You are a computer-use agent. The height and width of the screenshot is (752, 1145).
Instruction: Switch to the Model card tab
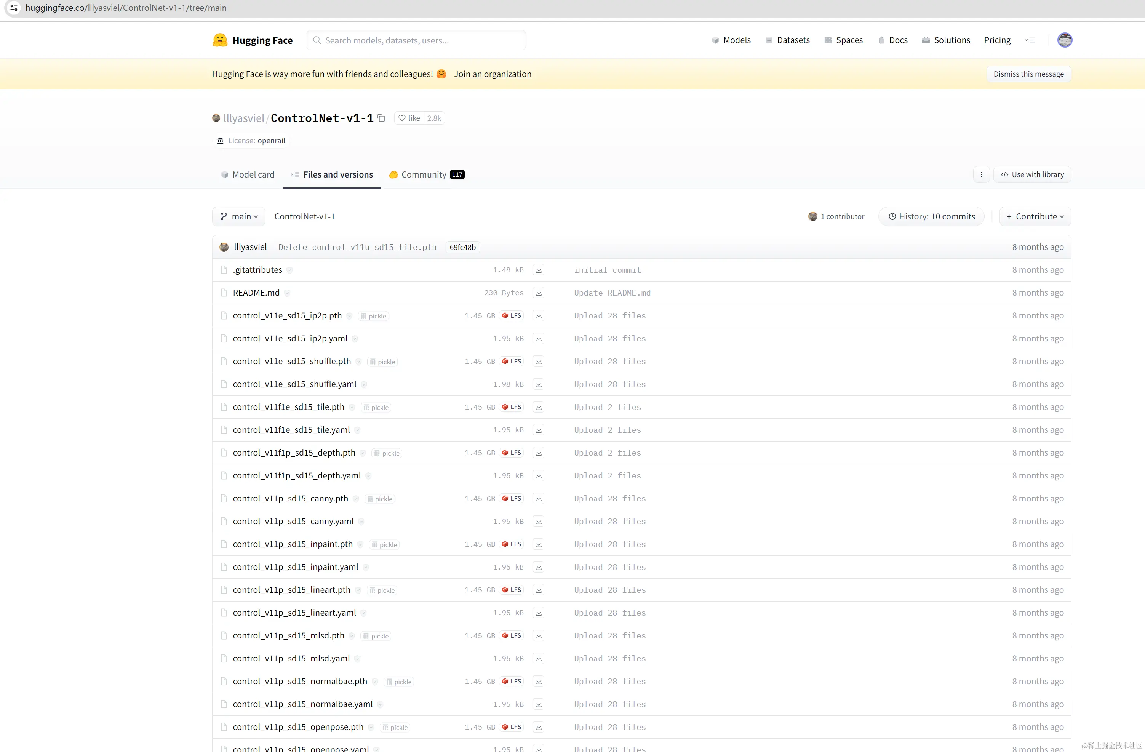(247, 174)
